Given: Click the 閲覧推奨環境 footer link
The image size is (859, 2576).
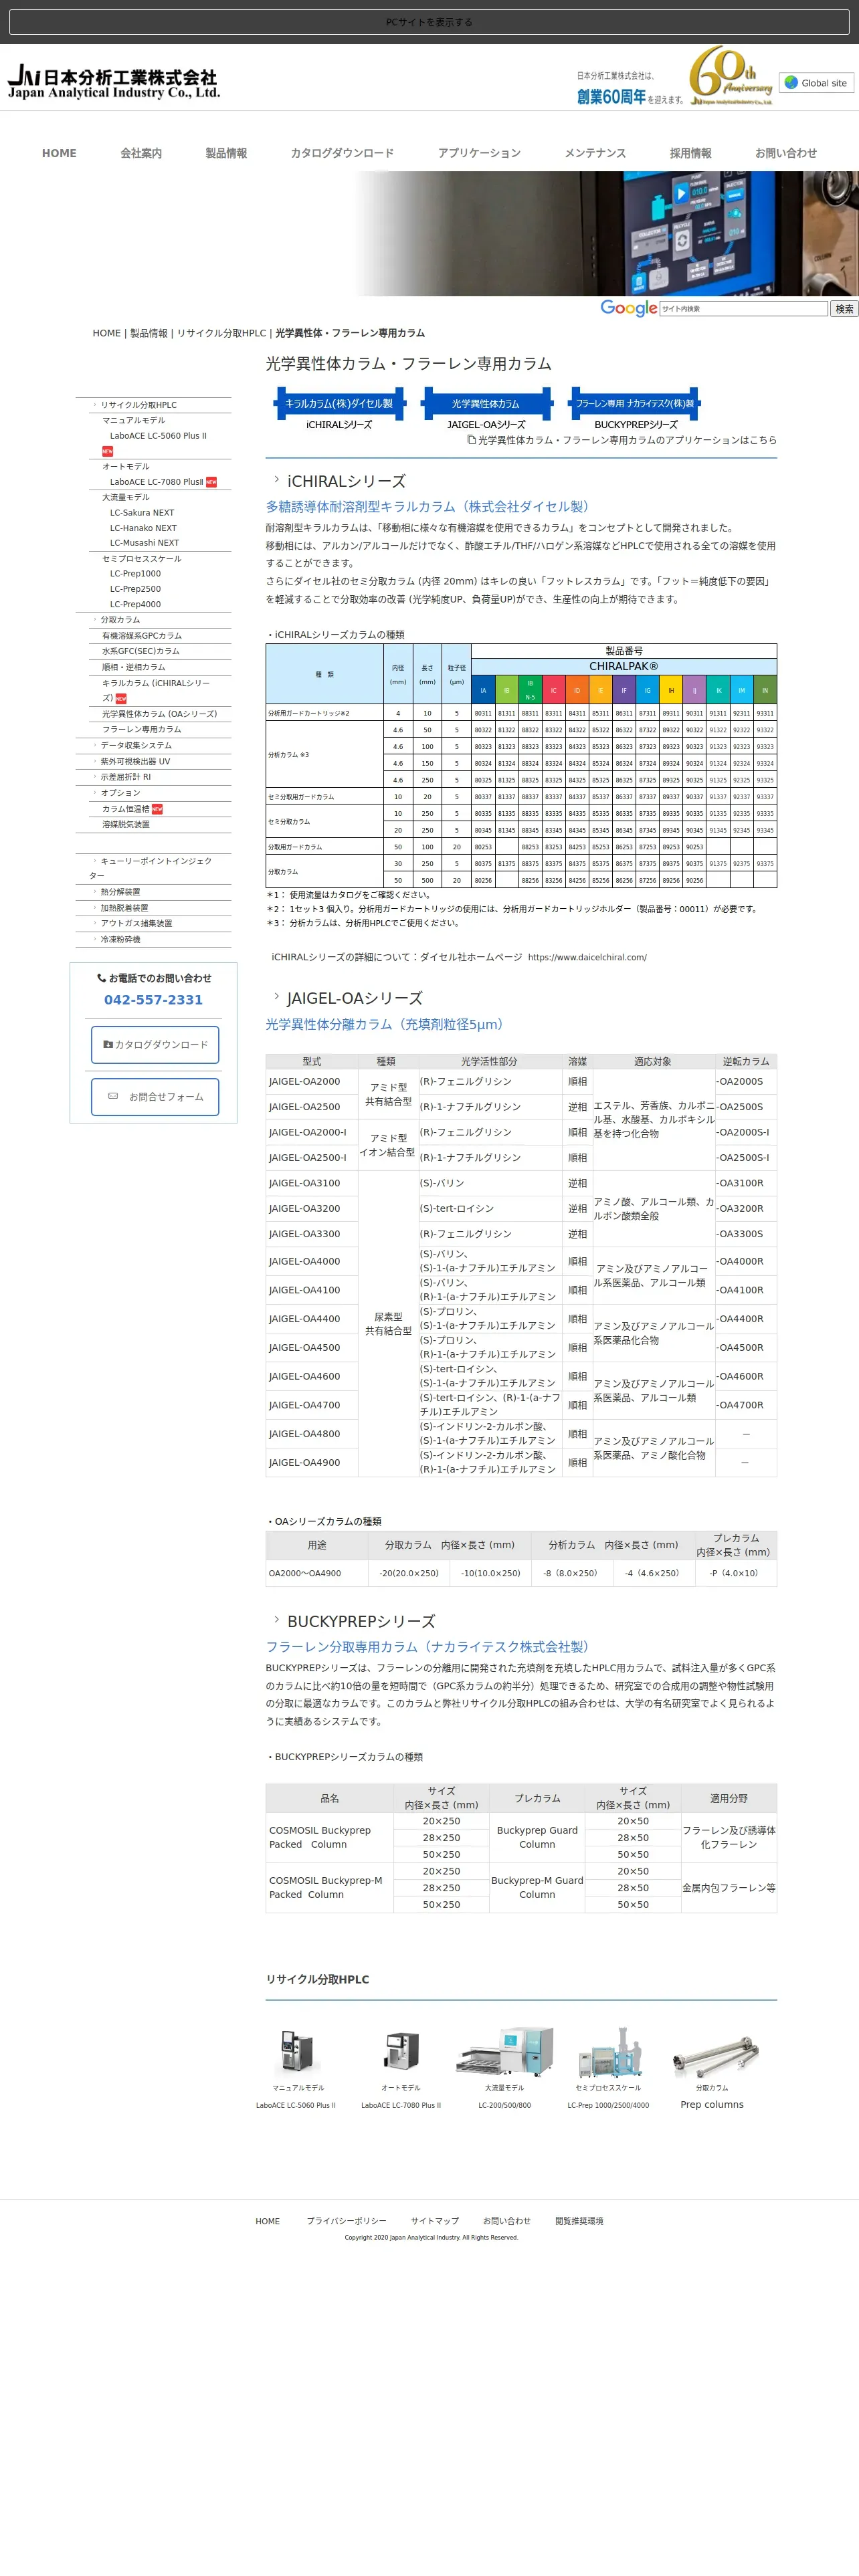Looking at the screenshot, I should pyautogui.click(x=579, y=2220).
